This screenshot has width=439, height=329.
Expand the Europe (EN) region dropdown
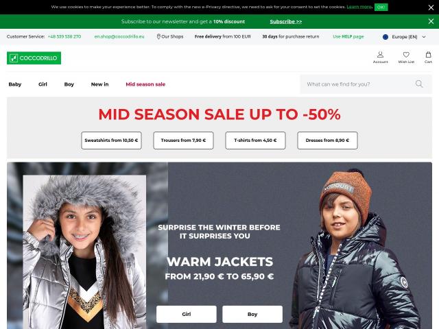pos(404,36)
